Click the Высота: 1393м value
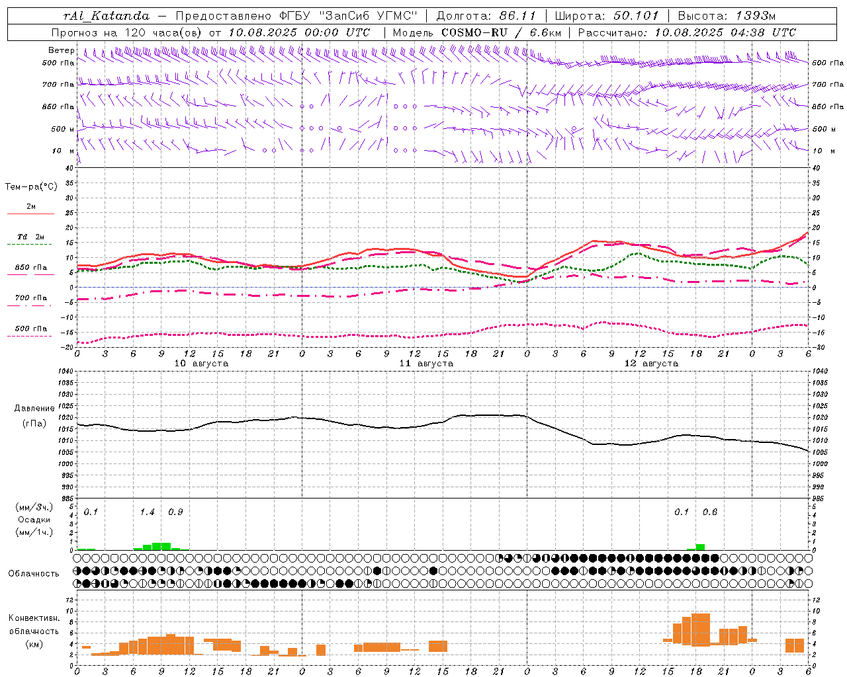 coord(727,16)
